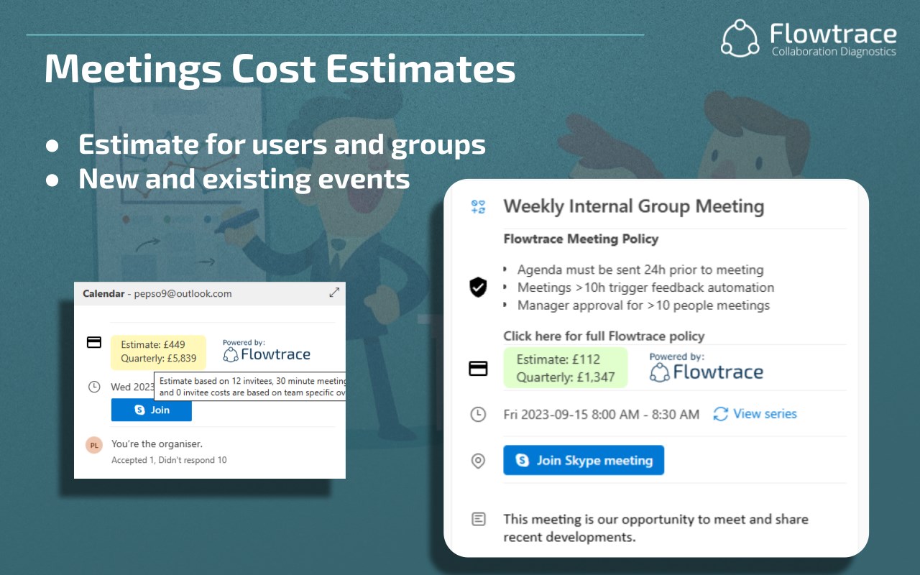Click the credit card icon beside Estimate: £449
This screenshot has height=575, width=920.
[94, 342]
